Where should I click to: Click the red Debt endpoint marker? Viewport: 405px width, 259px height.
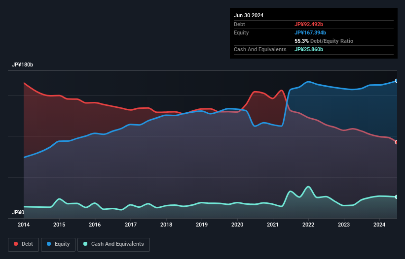pyautogui.click(x=397, y=142)
